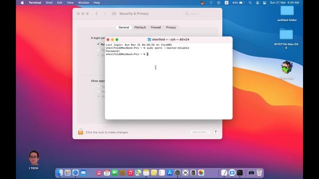Open Control Center in the menu bar
The width and height of the screenshot is (319, 179).
pyautogui.click(x=265, y=2)
